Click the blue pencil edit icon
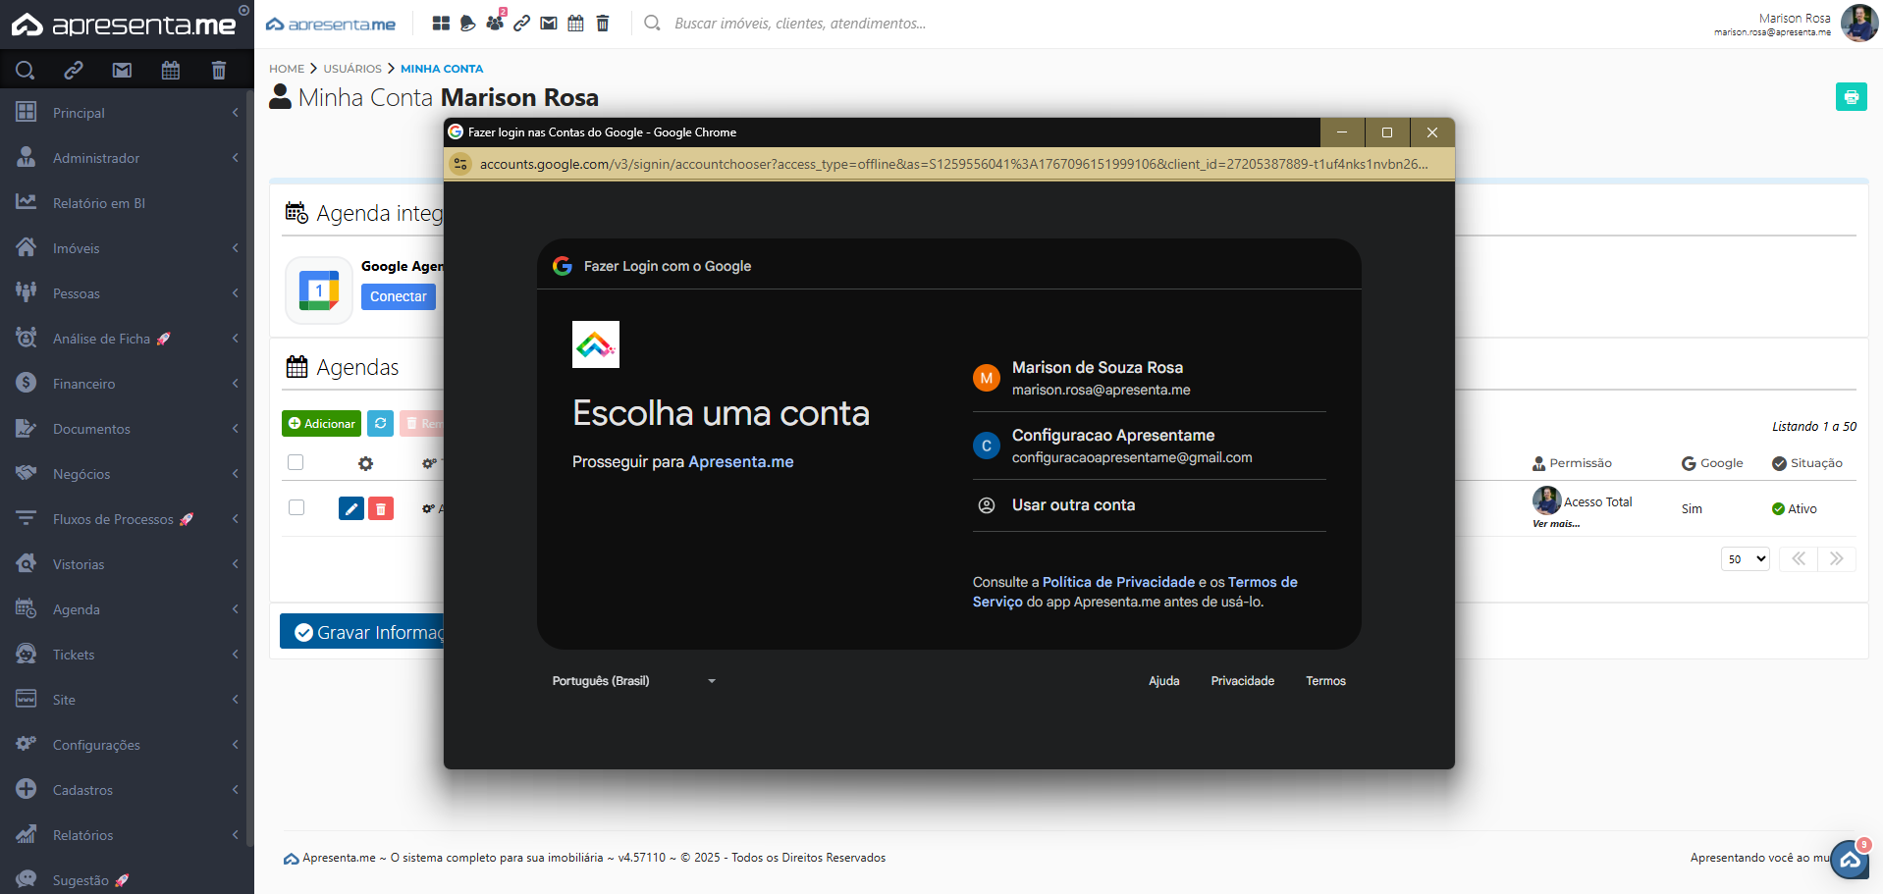Screen dimensions: 1883x894 click(350, 508)
